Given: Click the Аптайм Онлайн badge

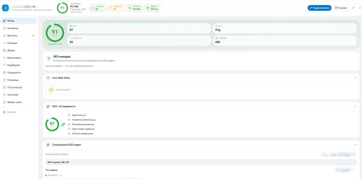Looking at the screenshot, I should pyautogui.click(x=134, y=8).
